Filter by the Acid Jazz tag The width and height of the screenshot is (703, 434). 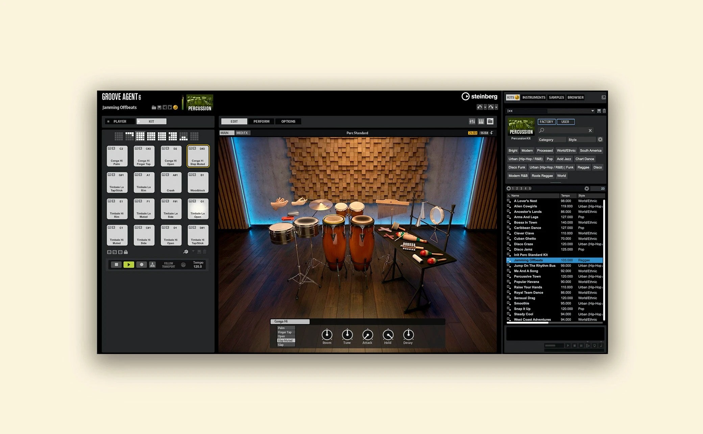point(564,159)
